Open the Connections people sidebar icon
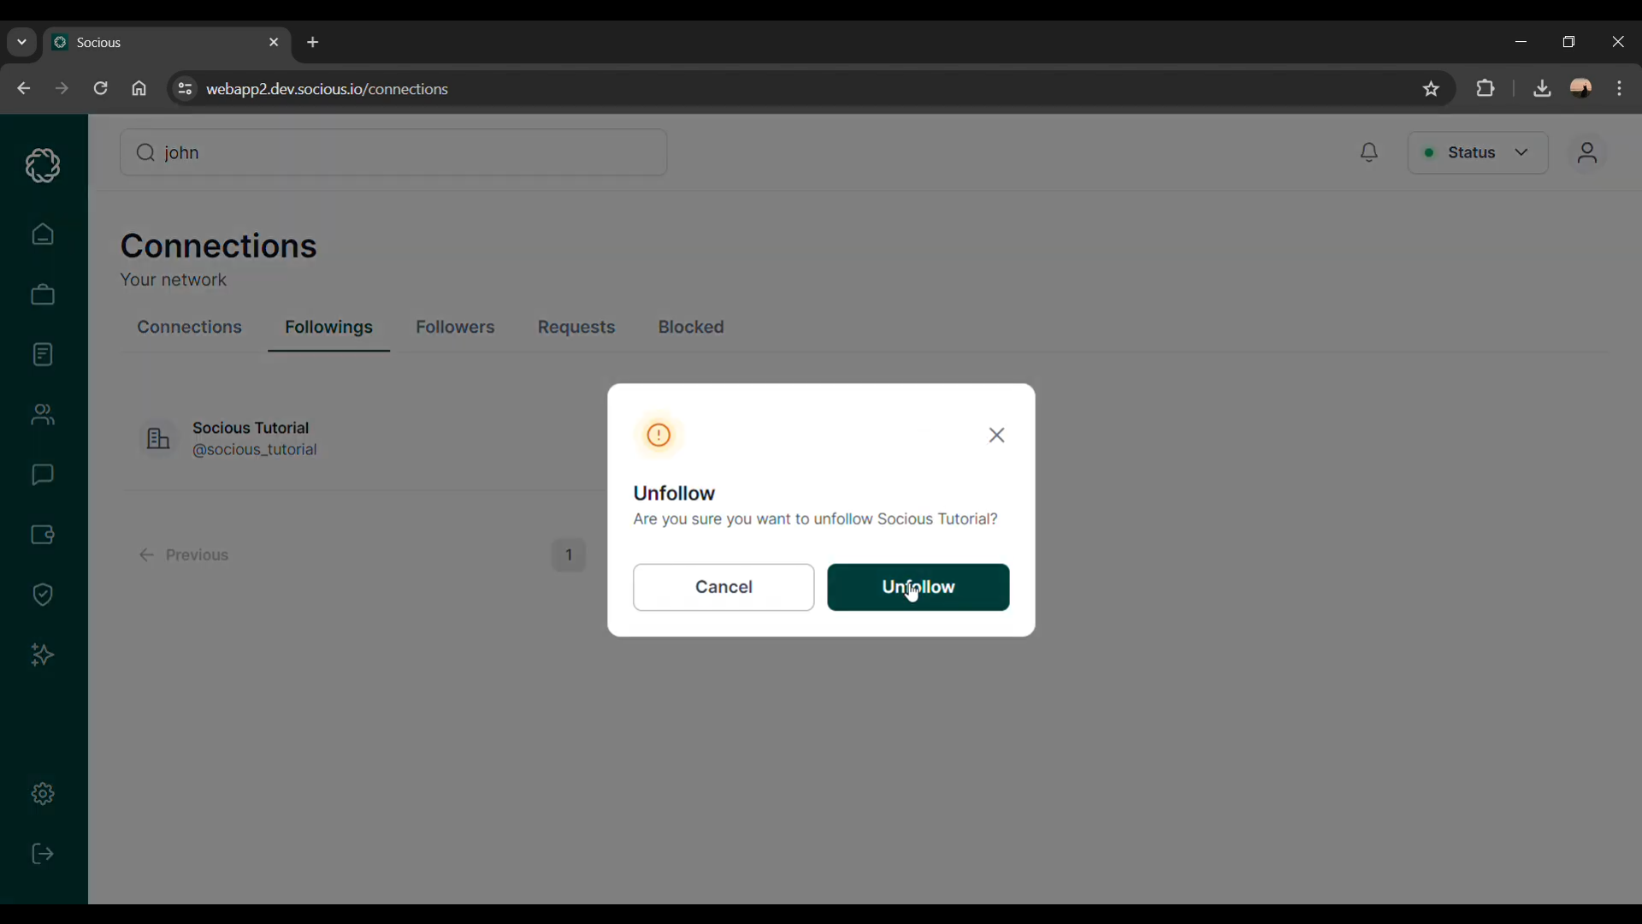 [x=43, y=416]
